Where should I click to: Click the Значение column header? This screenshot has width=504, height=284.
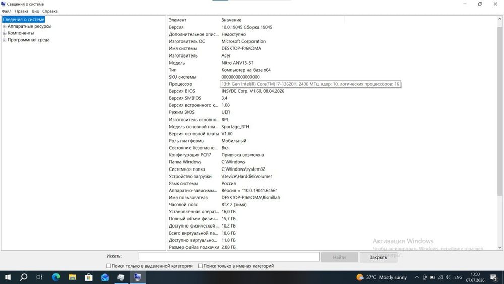coord(282,20)
